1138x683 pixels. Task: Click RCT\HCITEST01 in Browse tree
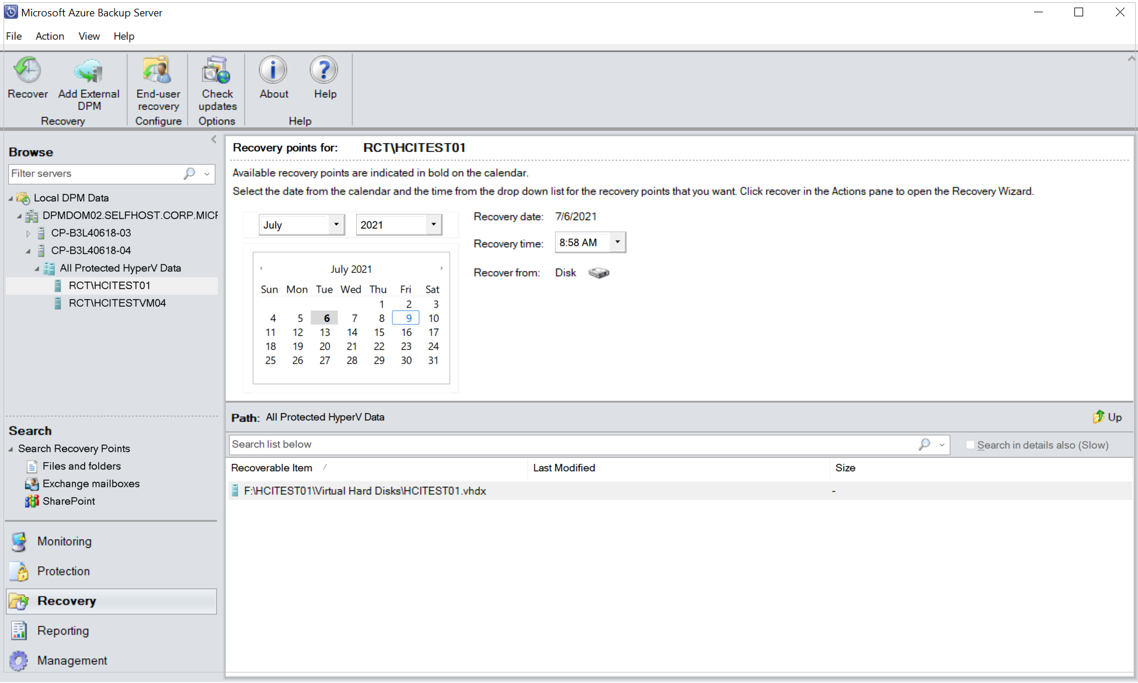click(x=109, y=285)
